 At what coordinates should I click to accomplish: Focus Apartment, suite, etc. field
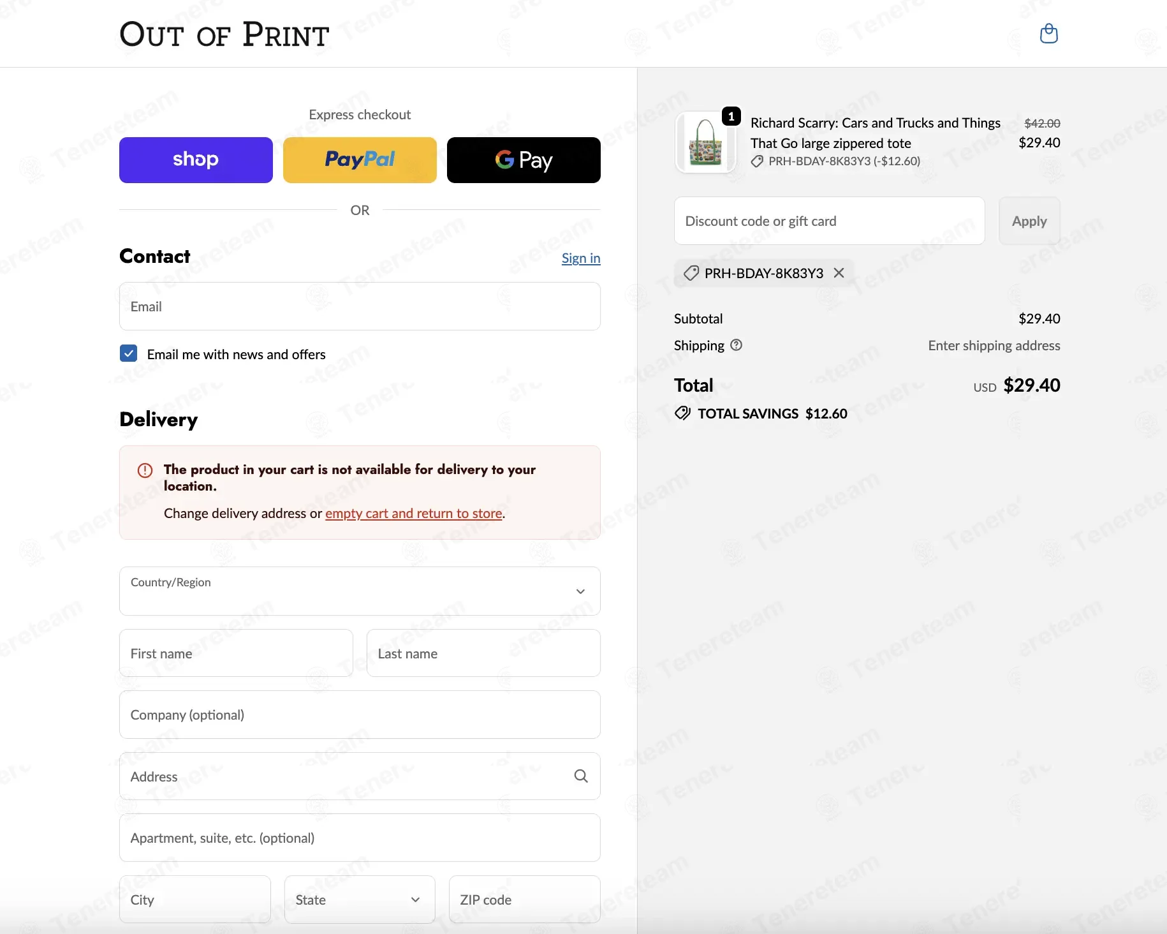pyautogui.click(x=360, y=838)
